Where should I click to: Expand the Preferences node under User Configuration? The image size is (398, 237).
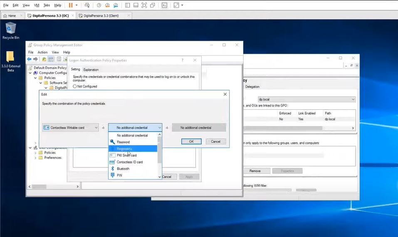click(x=35, y=158)
